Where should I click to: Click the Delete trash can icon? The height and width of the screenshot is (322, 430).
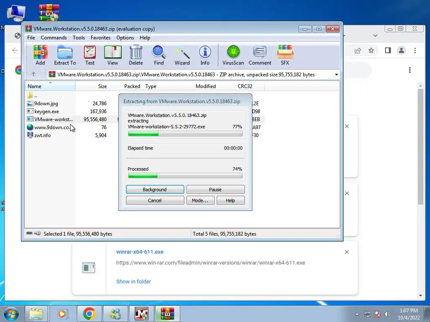click(x=136, y=55)
